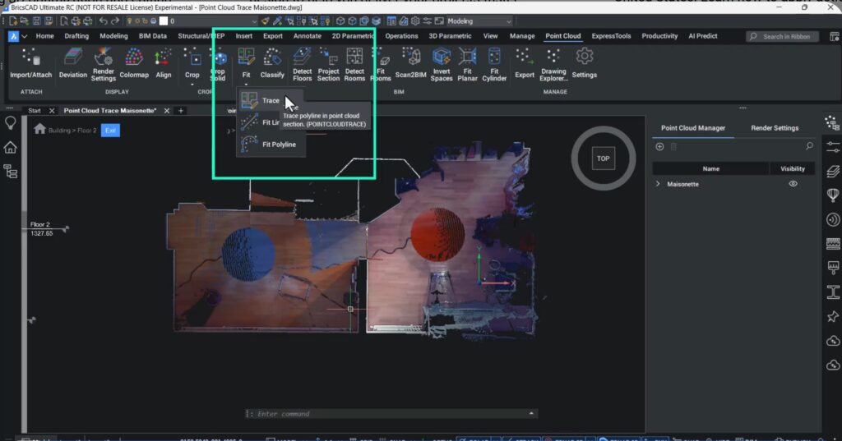
Task: Click the lightbulb tips icon in left sidebar
Action: (x=10, y=123)
